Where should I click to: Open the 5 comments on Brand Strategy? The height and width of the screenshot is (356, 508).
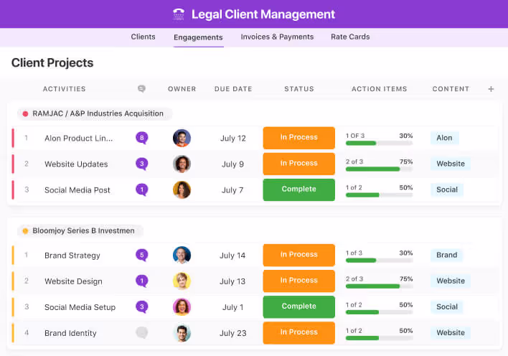(x=142, y=255)
